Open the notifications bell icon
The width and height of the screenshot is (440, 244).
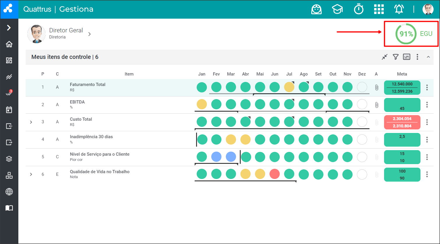click(399, 9)
